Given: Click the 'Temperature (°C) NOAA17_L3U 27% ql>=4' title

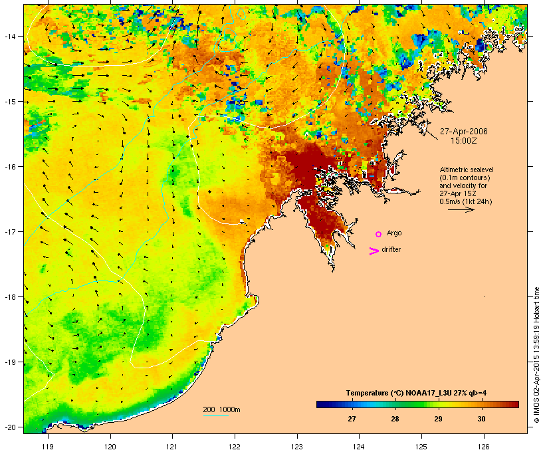Looking at the screenshot, I should tap(416, 393).
